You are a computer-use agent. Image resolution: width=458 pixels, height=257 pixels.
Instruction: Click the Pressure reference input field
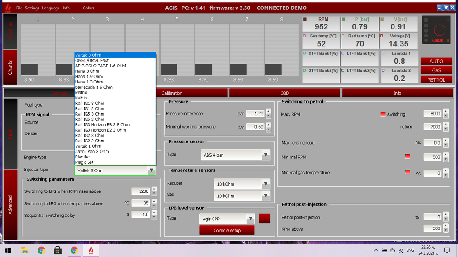click(255, 113)
